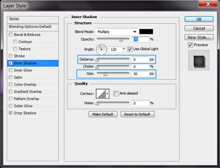Check the Gradient Overlay checkbox
The image size is (220, 168).
pos(11,92)
